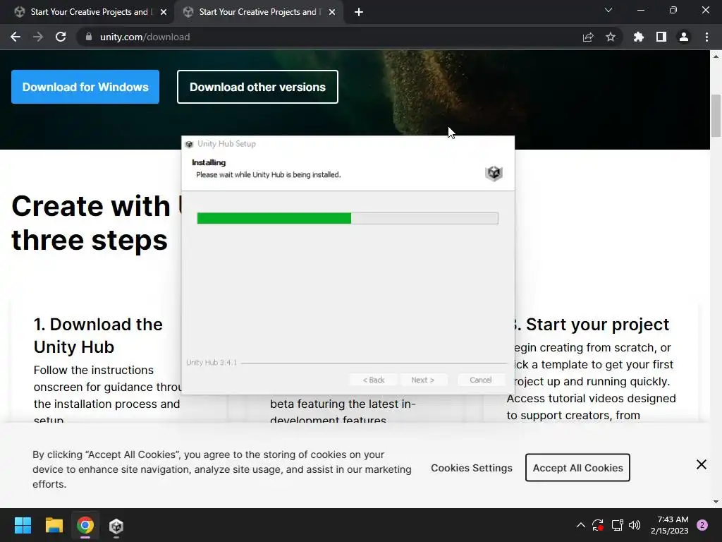Click the browser forward arrow
722x542 pixels.
38,37
